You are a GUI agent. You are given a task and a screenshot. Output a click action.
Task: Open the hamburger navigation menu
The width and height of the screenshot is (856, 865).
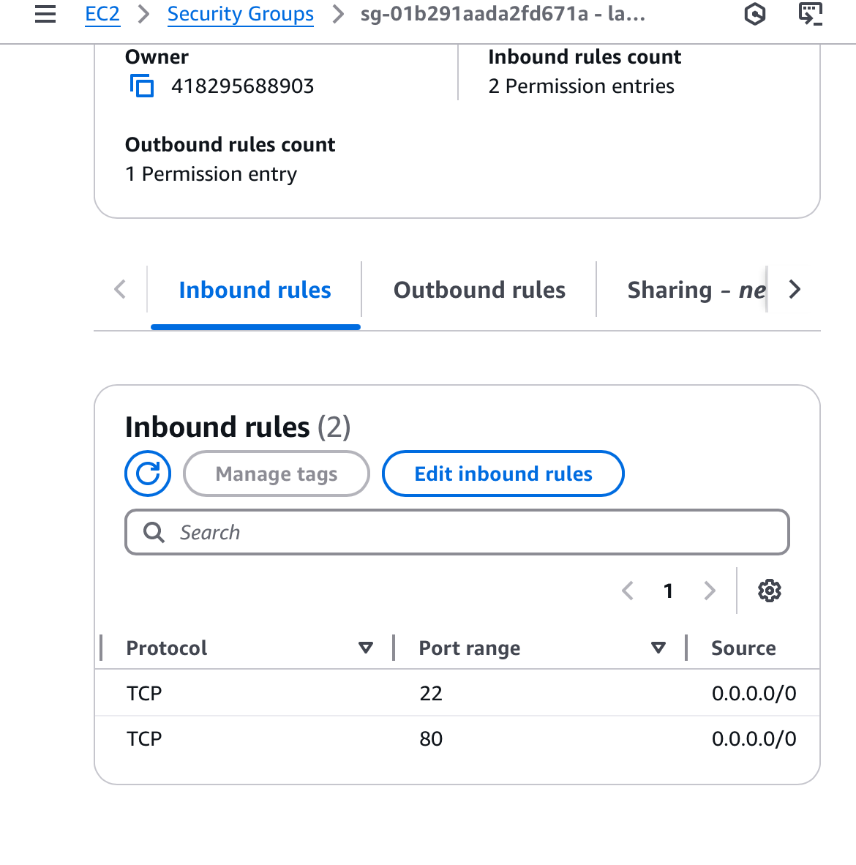[x=45, y=14]
